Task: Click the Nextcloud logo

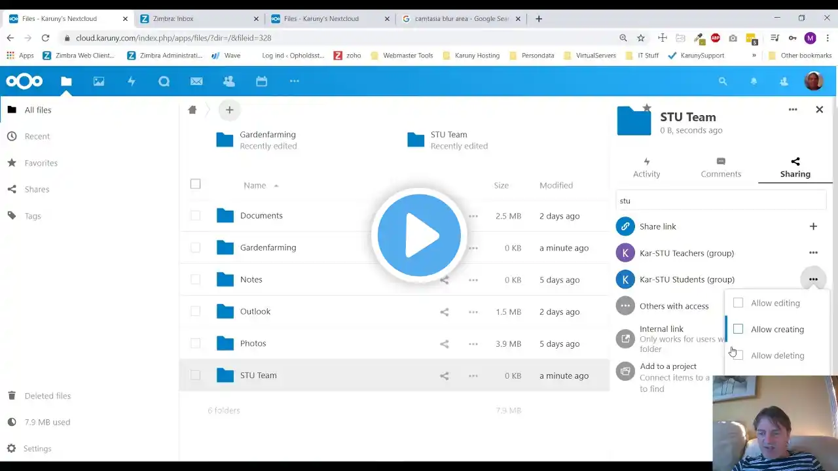Action: point(24,81)
